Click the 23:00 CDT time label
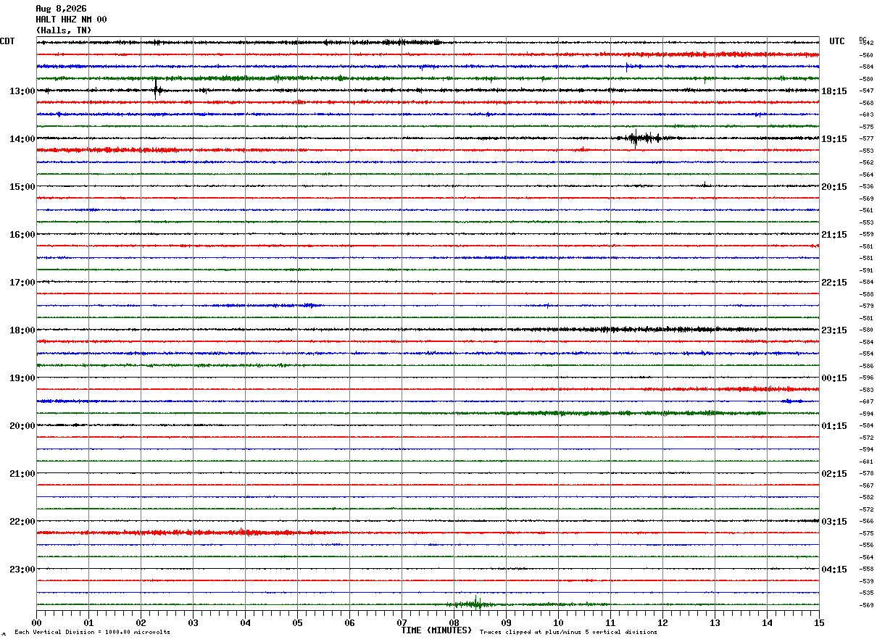The width and height of the screenshot is (877, 642). (22, 570)
